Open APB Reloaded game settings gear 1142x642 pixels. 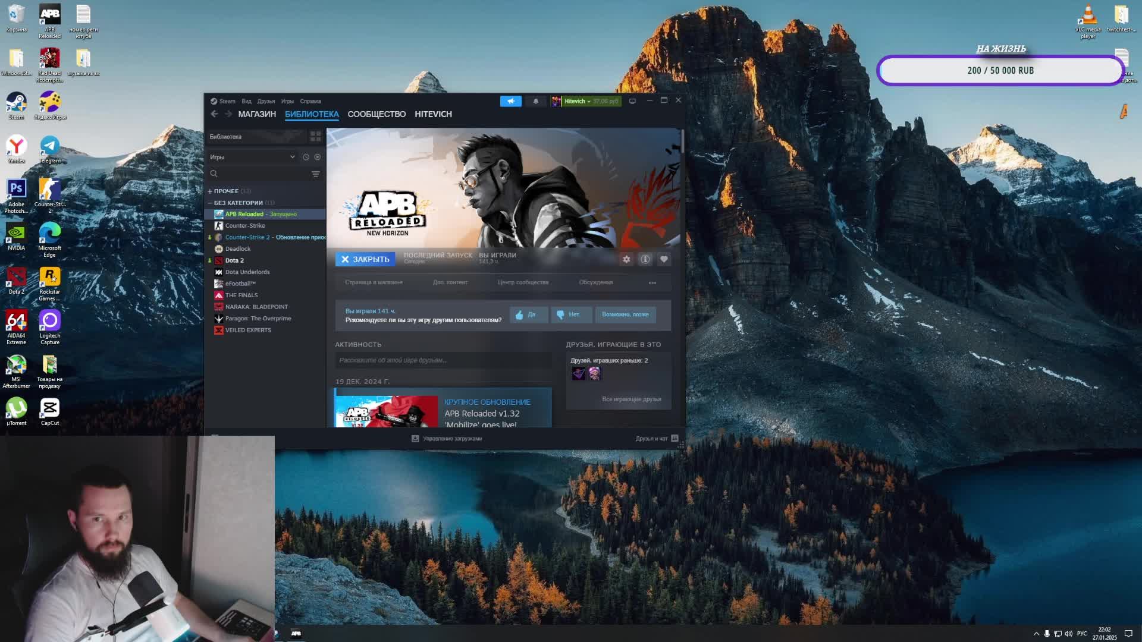pyautogui.click(x=626, y=259)
